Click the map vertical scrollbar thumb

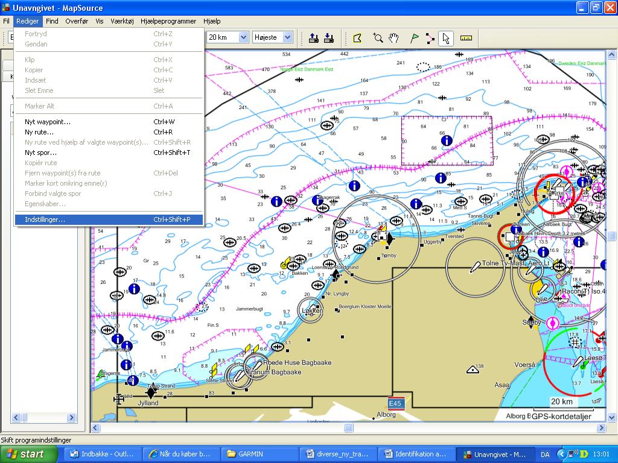click(x=612, y=236)
